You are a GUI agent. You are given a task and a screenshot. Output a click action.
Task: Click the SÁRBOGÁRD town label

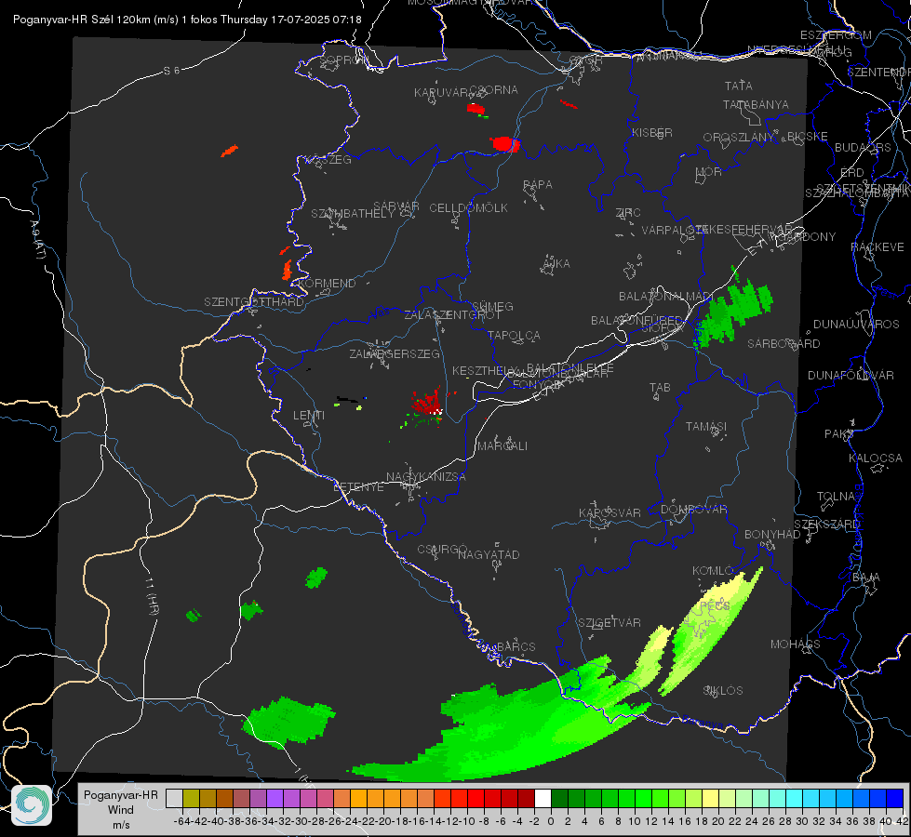(x=784, y=344)
